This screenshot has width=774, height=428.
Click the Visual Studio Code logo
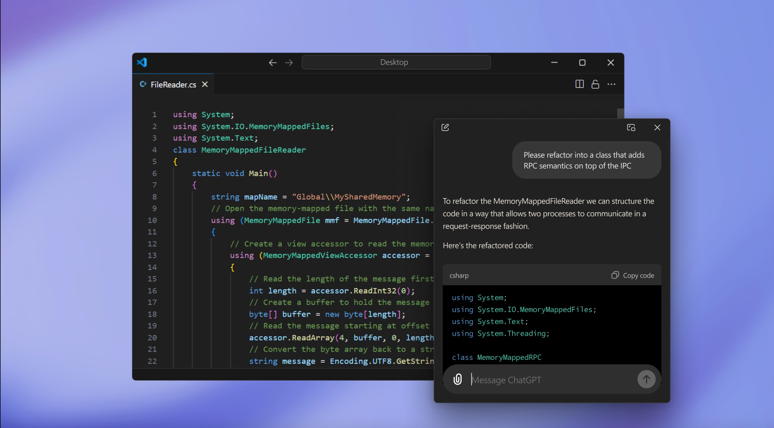(x=142, y=62)
